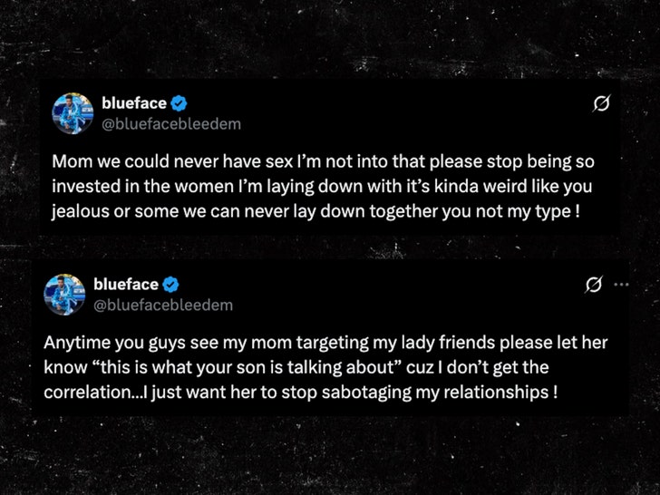Open Grok icon on the first tweet

tap(600, 104)
